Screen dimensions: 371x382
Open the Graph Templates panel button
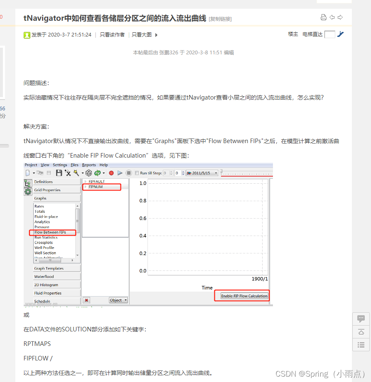pos(57,268)
